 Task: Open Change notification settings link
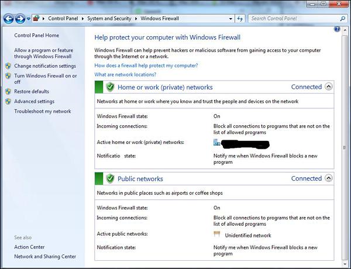(x=45, y=66)
